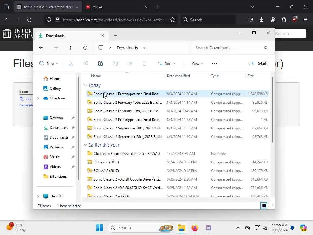This screenshot has width=313, height=235.
Task: Sort by the Size column header
Action: tap(251, 76)
